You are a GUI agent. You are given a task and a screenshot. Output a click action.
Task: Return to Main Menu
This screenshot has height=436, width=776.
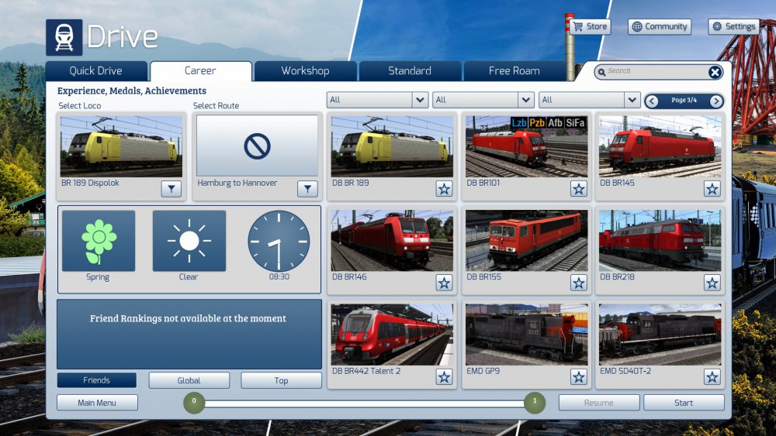pos(97,403)
